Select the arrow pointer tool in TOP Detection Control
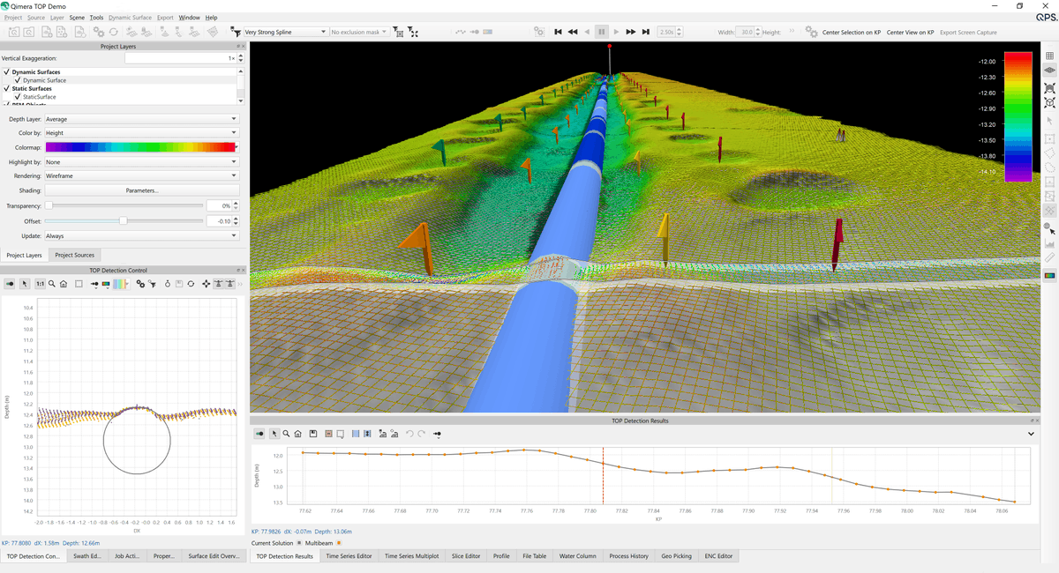 [25, 284]
